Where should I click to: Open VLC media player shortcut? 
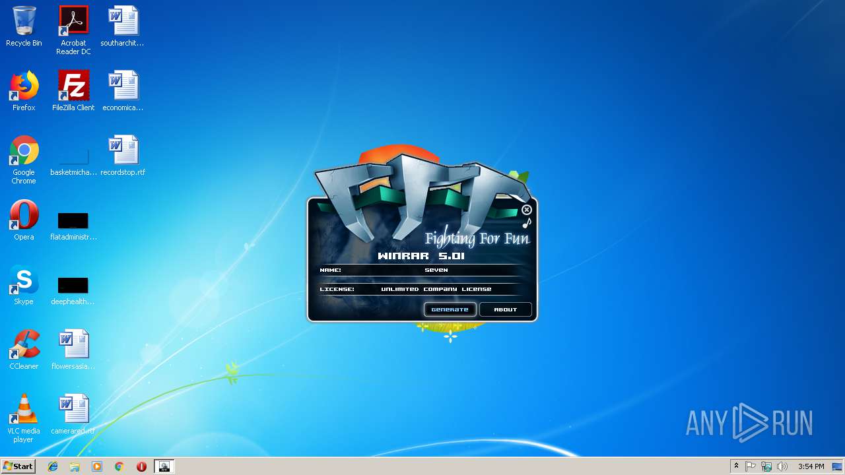[24, 418]
